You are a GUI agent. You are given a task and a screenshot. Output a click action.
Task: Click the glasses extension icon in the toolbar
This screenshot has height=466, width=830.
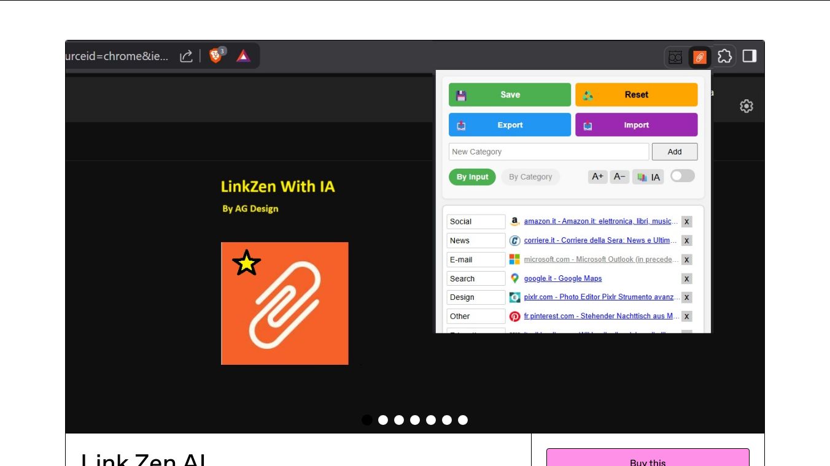point(675,57)
